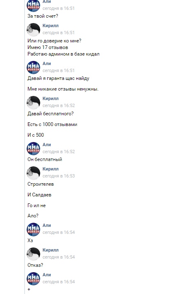The height and width of the screenshot is (294, 189).
Task: Click timestamp 'сегодня в 16:53'
Action: [x=59, y=176]
